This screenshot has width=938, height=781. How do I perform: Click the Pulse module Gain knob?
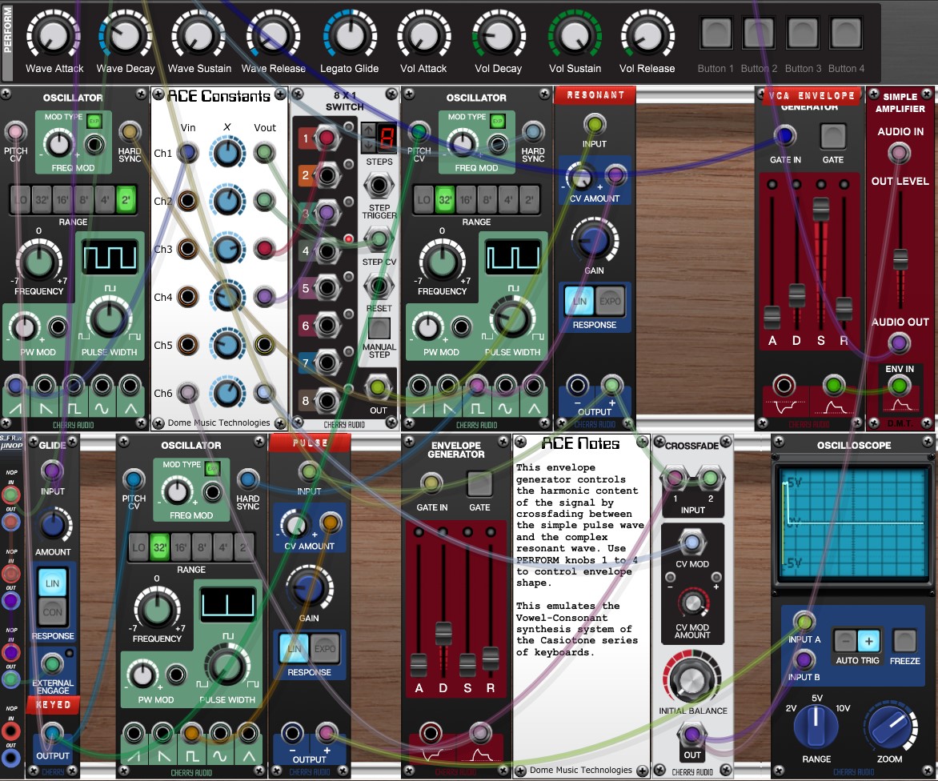point(309,588)
